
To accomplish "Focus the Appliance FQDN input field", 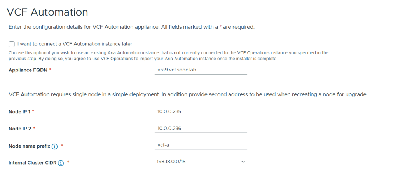I will tap(201, 70).
